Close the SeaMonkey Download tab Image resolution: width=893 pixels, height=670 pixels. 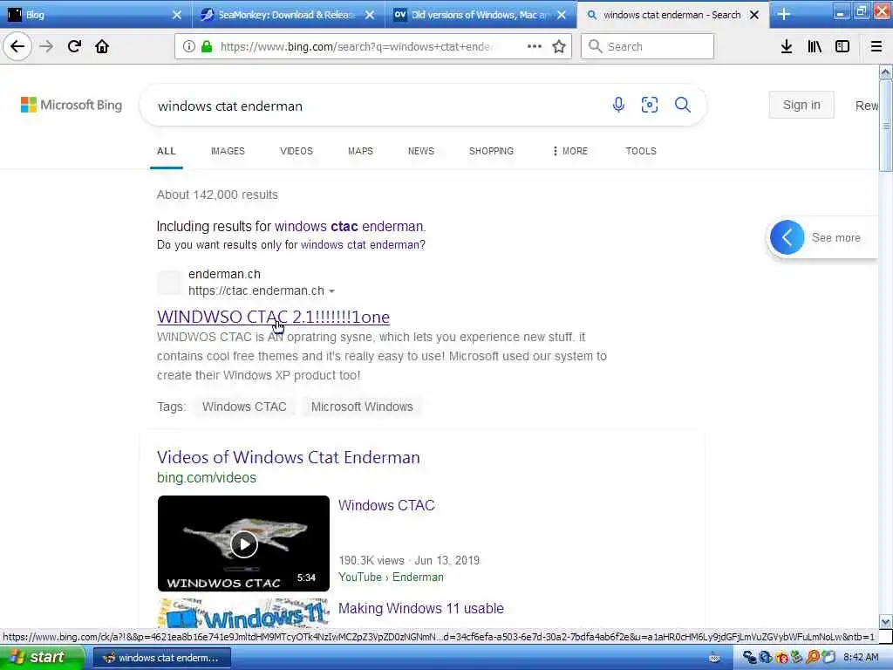click(x=370, y=15)
